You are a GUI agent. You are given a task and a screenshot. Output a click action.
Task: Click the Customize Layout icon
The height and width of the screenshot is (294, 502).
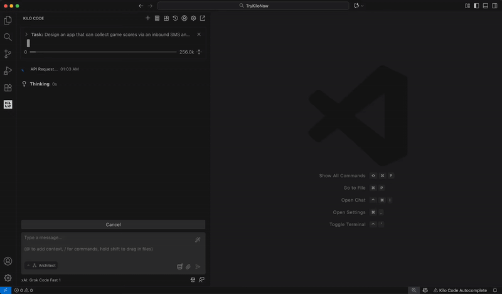click(467, 6)
